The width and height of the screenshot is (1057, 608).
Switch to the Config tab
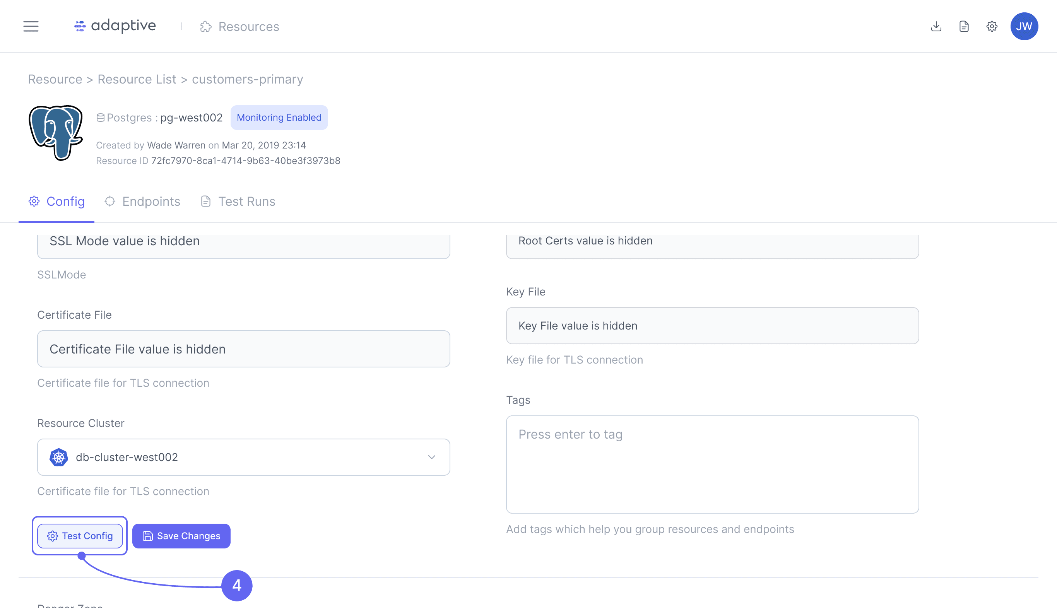[56, 201]
